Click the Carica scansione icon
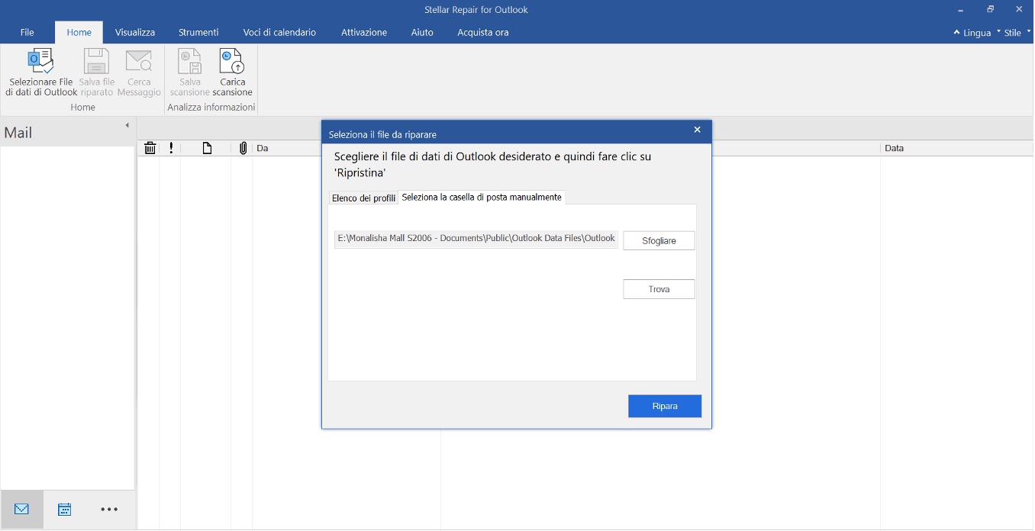Image resolution: width=1035 pixels, height=531 pixels. point(232,61)
